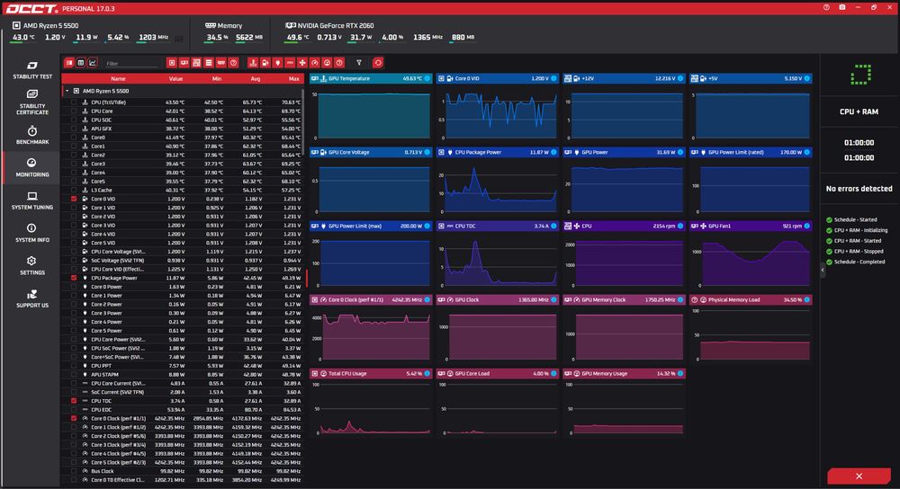Click the red X button at bottom right
The image size is (900, 489).
(859, 476)
